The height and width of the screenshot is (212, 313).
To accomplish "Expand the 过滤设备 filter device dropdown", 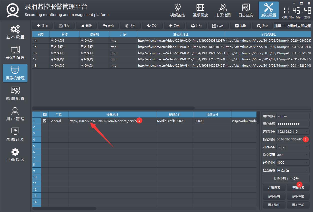I will pos(307,147).
